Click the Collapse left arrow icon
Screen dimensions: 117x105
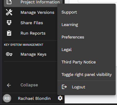click(9, 85)
